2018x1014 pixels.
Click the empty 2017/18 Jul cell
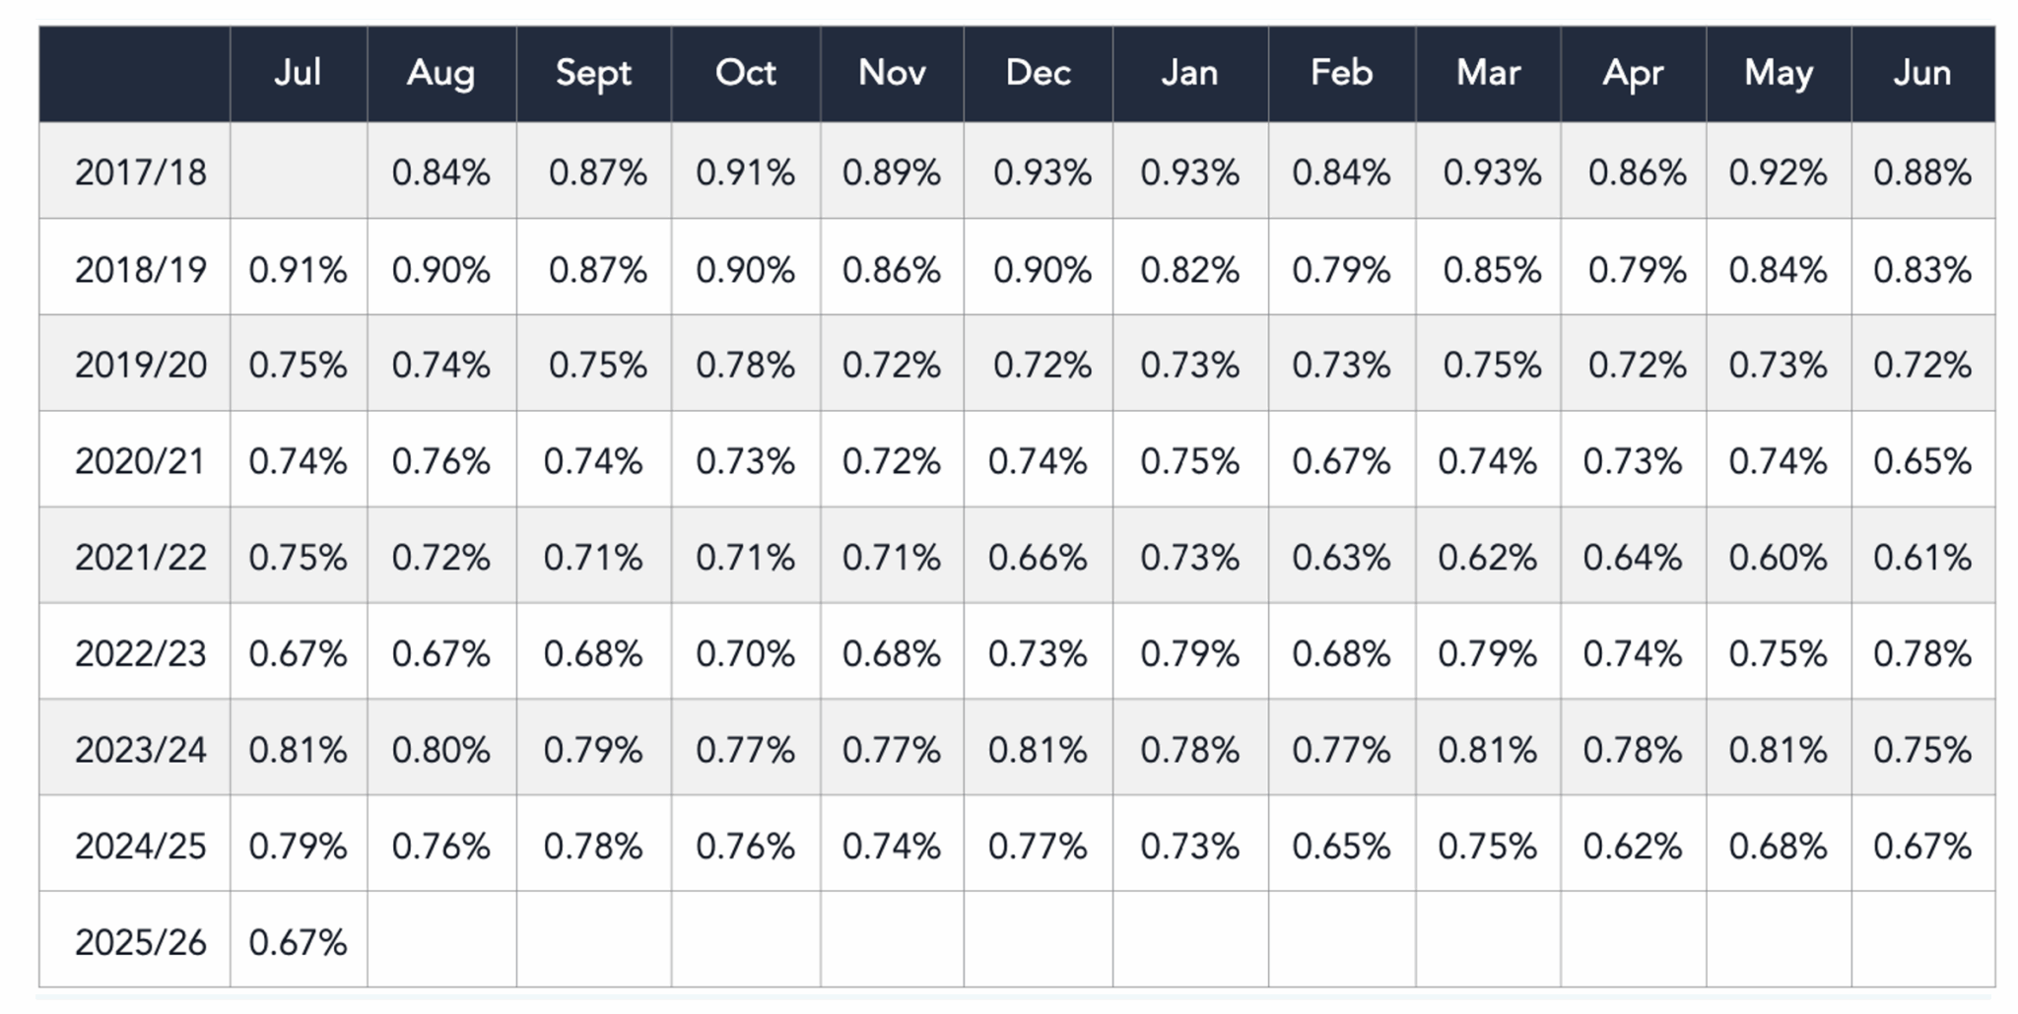click(x=298, y=171)
